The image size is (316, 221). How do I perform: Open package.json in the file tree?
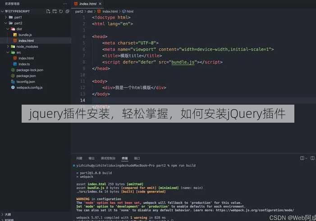[26, 76]
